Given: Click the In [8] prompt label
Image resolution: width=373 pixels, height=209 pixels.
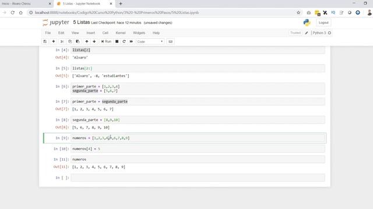Looking at the screenshot, I should pos(62,120).
